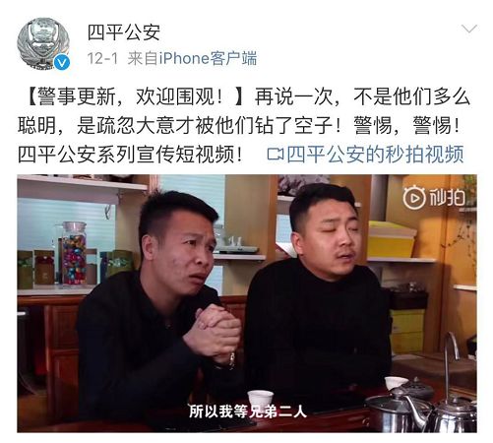
Task: Play the video showing two men
Action: click(x=247, y=303)
